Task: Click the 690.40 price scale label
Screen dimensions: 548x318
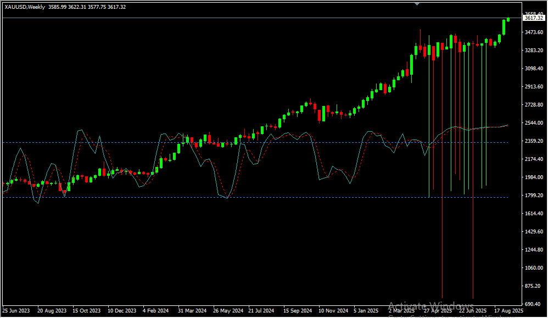Action: click(x=534, y=304)
